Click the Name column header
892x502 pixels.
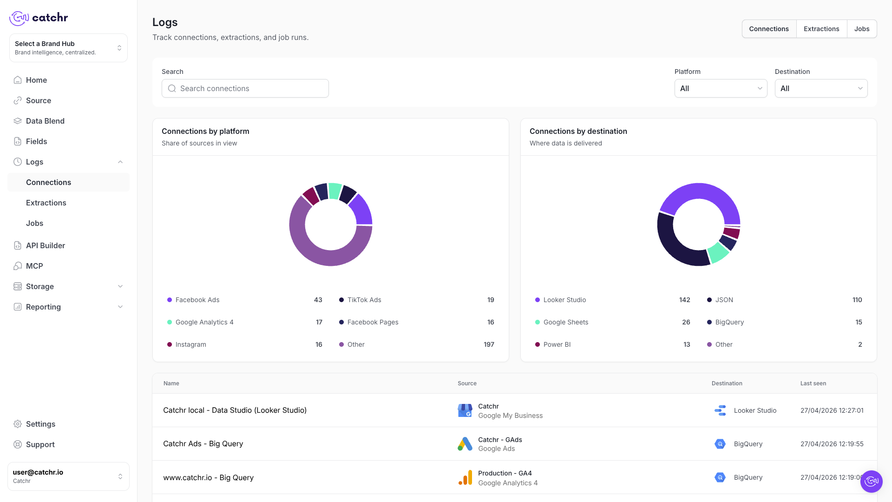coord(171,383)
